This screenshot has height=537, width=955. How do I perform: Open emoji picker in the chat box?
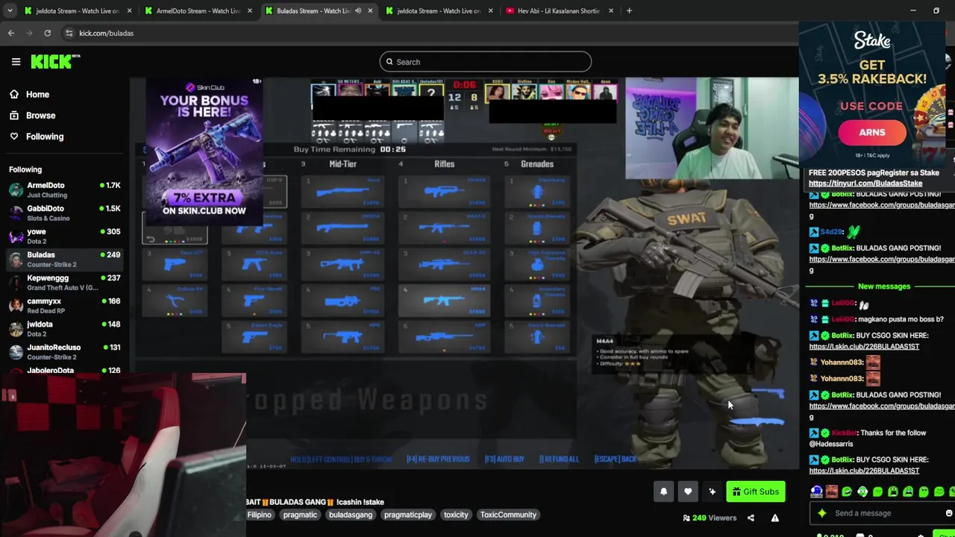(x=948, y=513)
